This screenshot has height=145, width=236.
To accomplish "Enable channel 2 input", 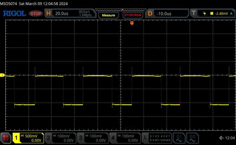I will click(60, 138).
